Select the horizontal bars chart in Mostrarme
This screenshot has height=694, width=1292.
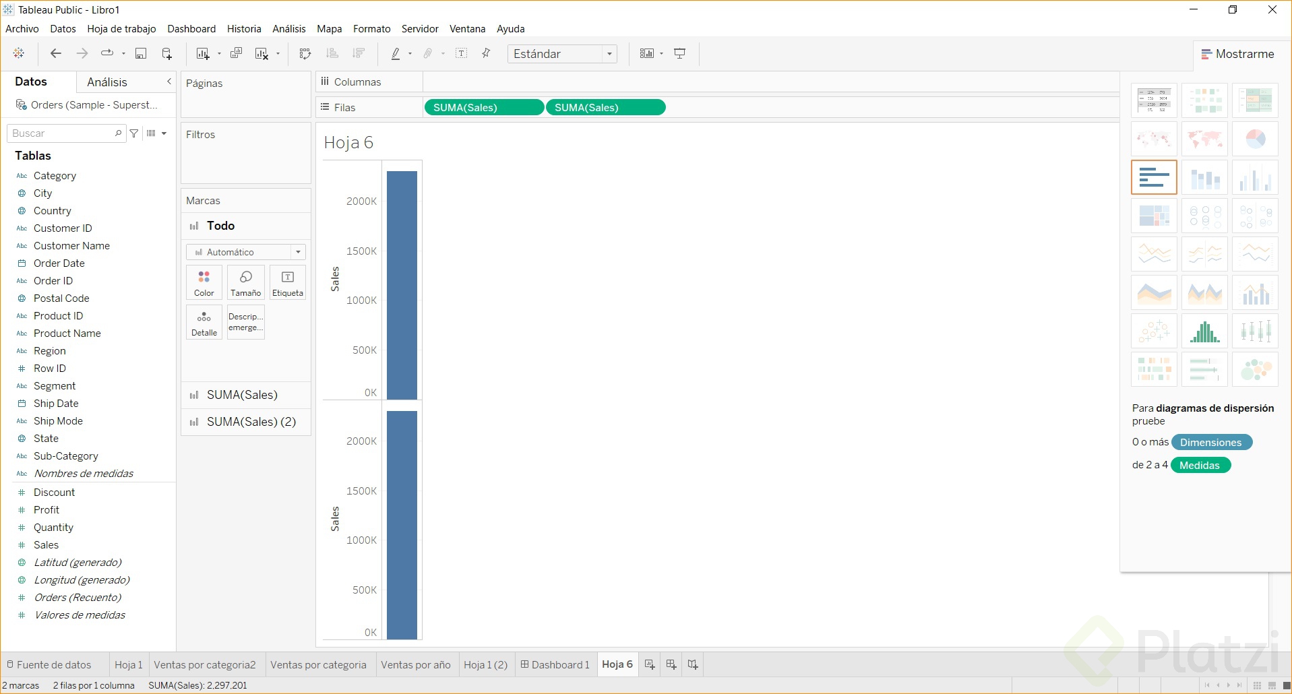tap(1154, 177)
